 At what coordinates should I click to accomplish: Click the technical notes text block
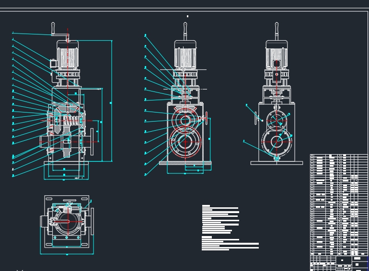click(x=230, y=227)
